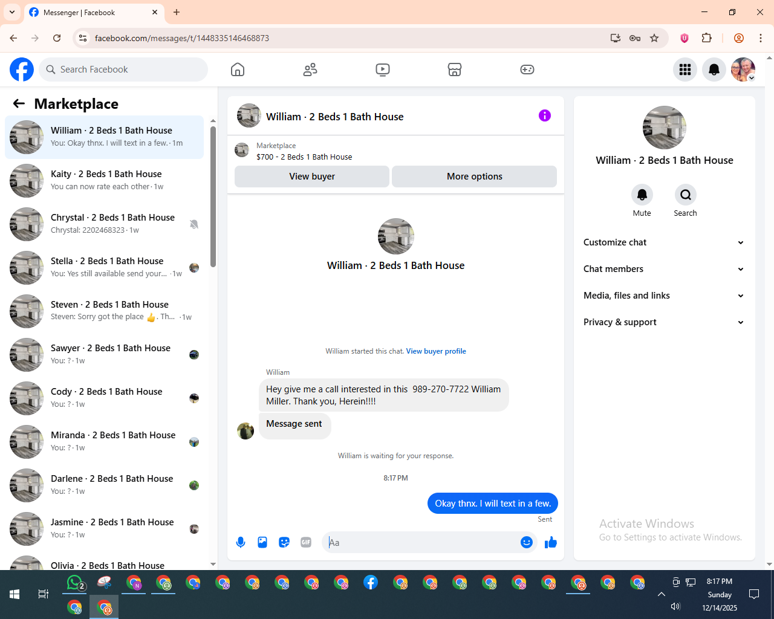Click muted bell on Chrystal conversation
The image size is (774, 619).
194,224
